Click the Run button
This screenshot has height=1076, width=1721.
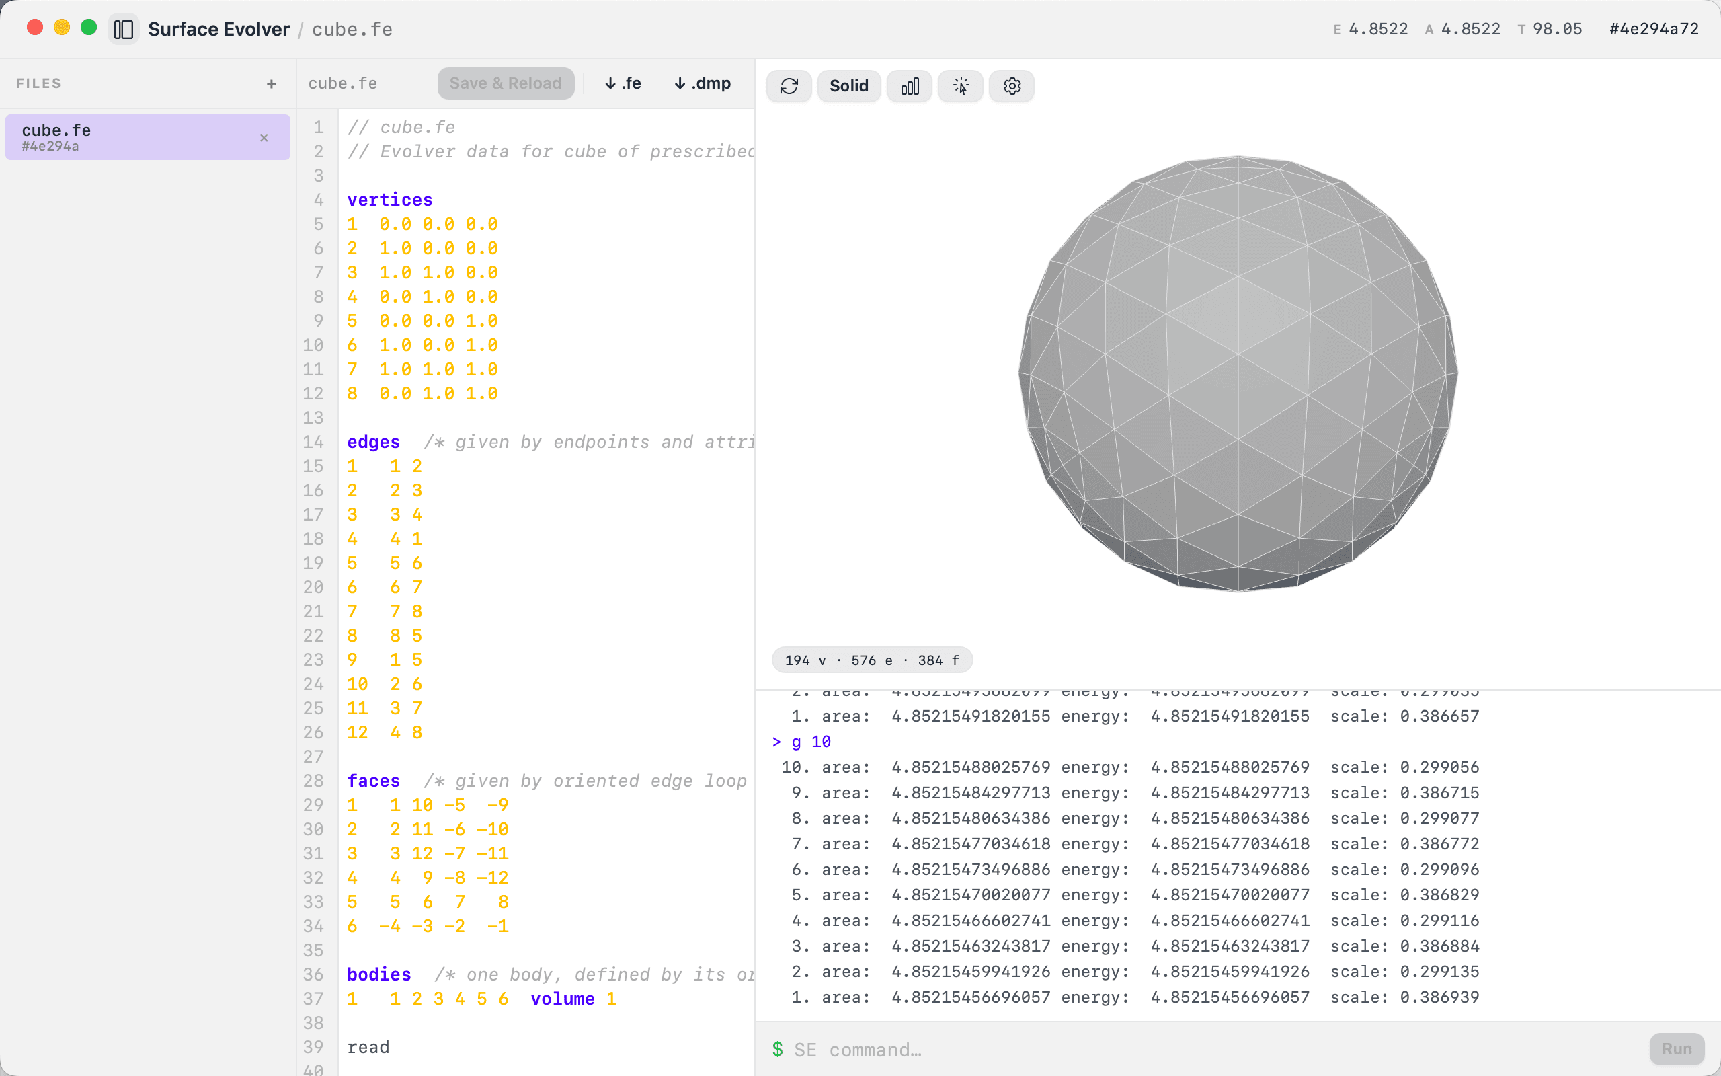click(1677, 1049)
